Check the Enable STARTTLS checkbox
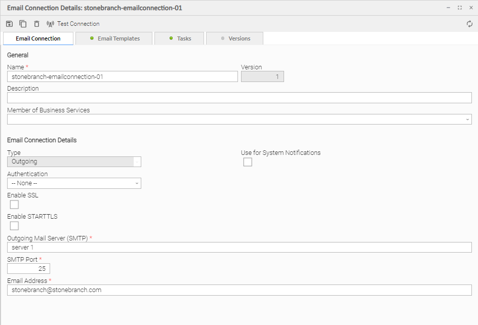478x325 pixels. [14, 226]
